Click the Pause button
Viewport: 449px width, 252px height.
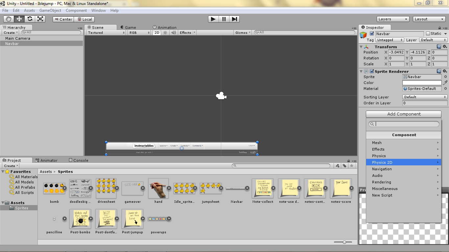(x=224, y=19)
